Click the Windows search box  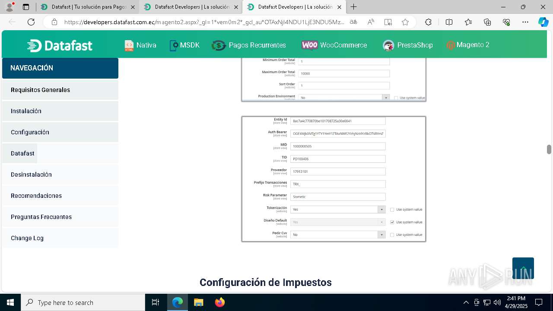(x=83, y=302)
